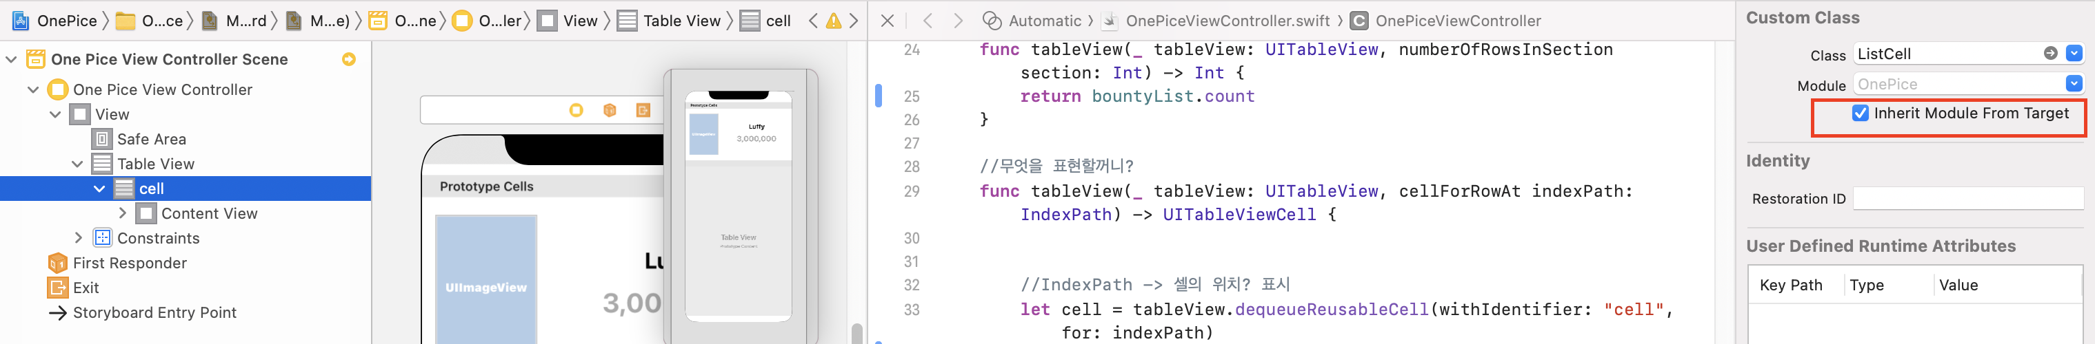Click the scene's orange arrow indicator
This screenshot has height=344, width=2095.
349,59
